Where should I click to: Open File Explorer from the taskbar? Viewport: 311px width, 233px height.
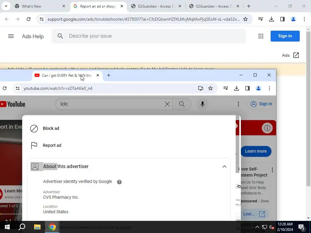click(x=37, y=227)
